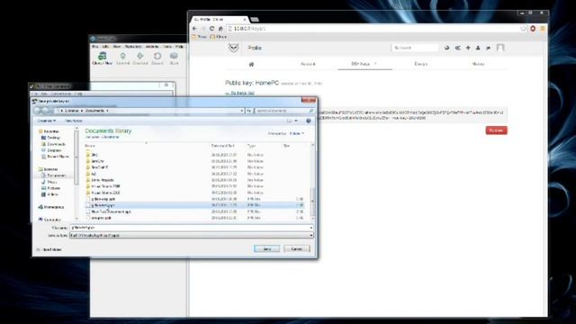This screenshot has height=324, width=576.
Task: Open the change-view dropdown in the save dialog
Action: [x=296, y=121]
